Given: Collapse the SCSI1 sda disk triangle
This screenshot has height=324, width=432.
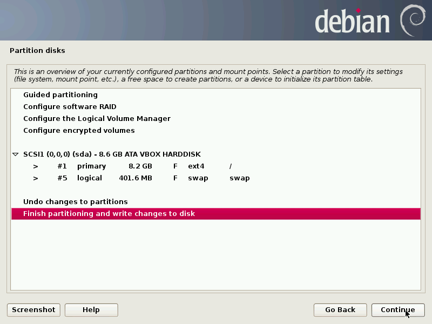Looking at the screenshot, I should point(16,154).
